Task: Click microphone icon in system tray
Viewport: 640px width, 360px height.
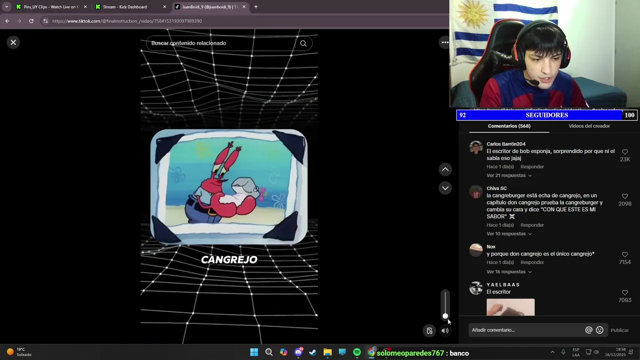Action: 563,352
